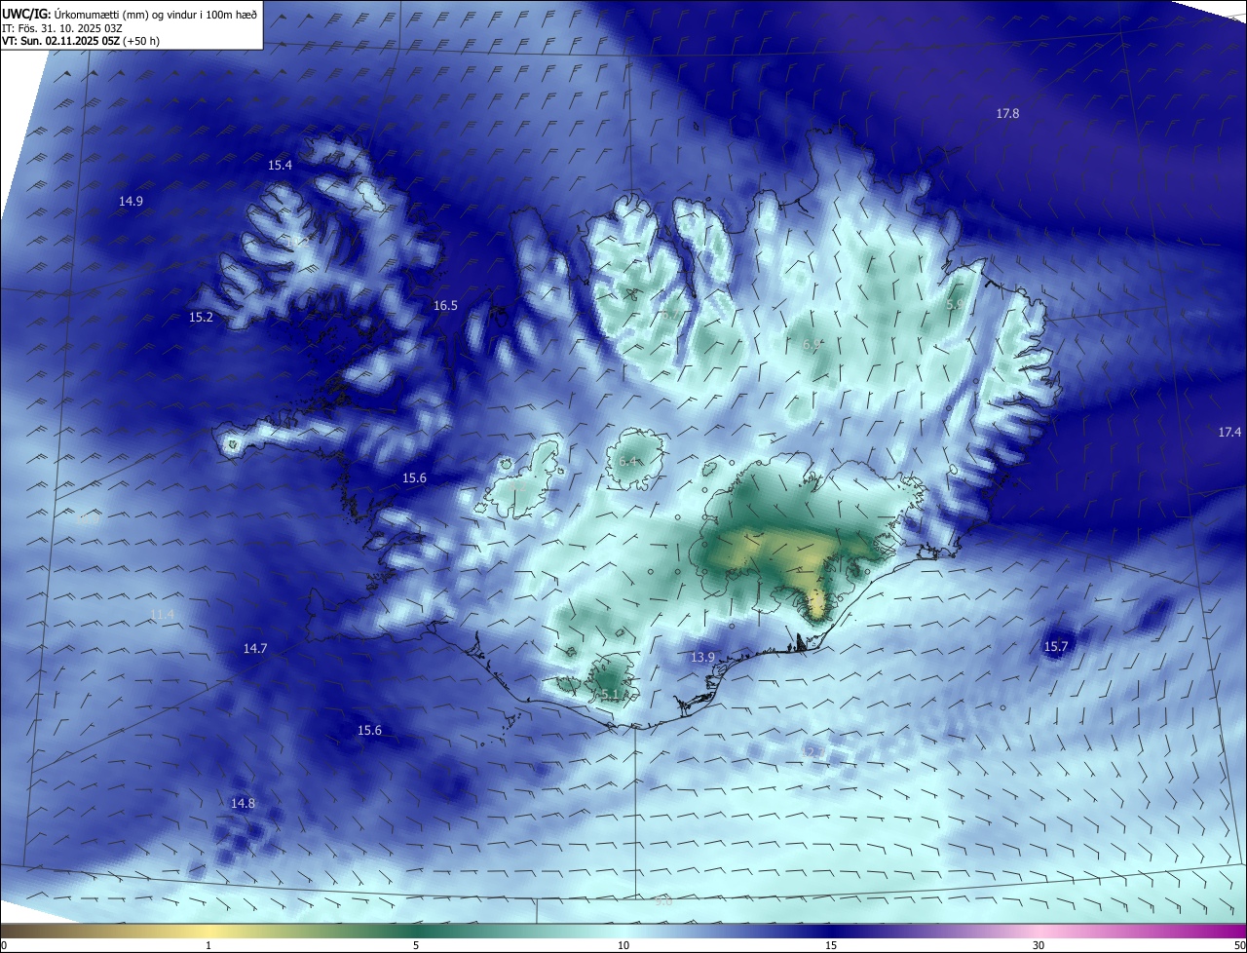Click the 6.4 value on glacier

627,462
